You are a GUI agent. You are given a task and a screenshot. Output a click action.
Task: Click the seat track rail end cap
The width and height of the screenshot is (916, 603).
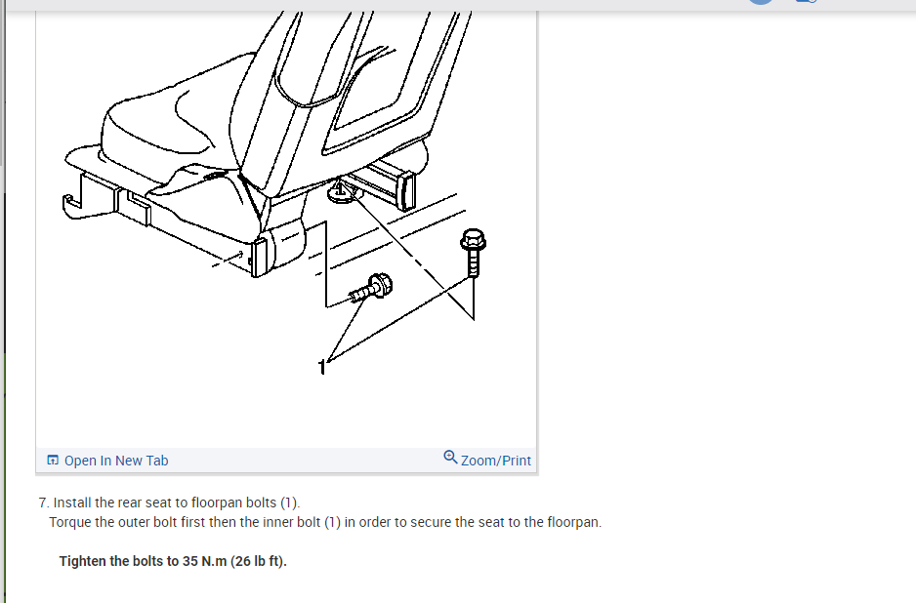[406, 190]
